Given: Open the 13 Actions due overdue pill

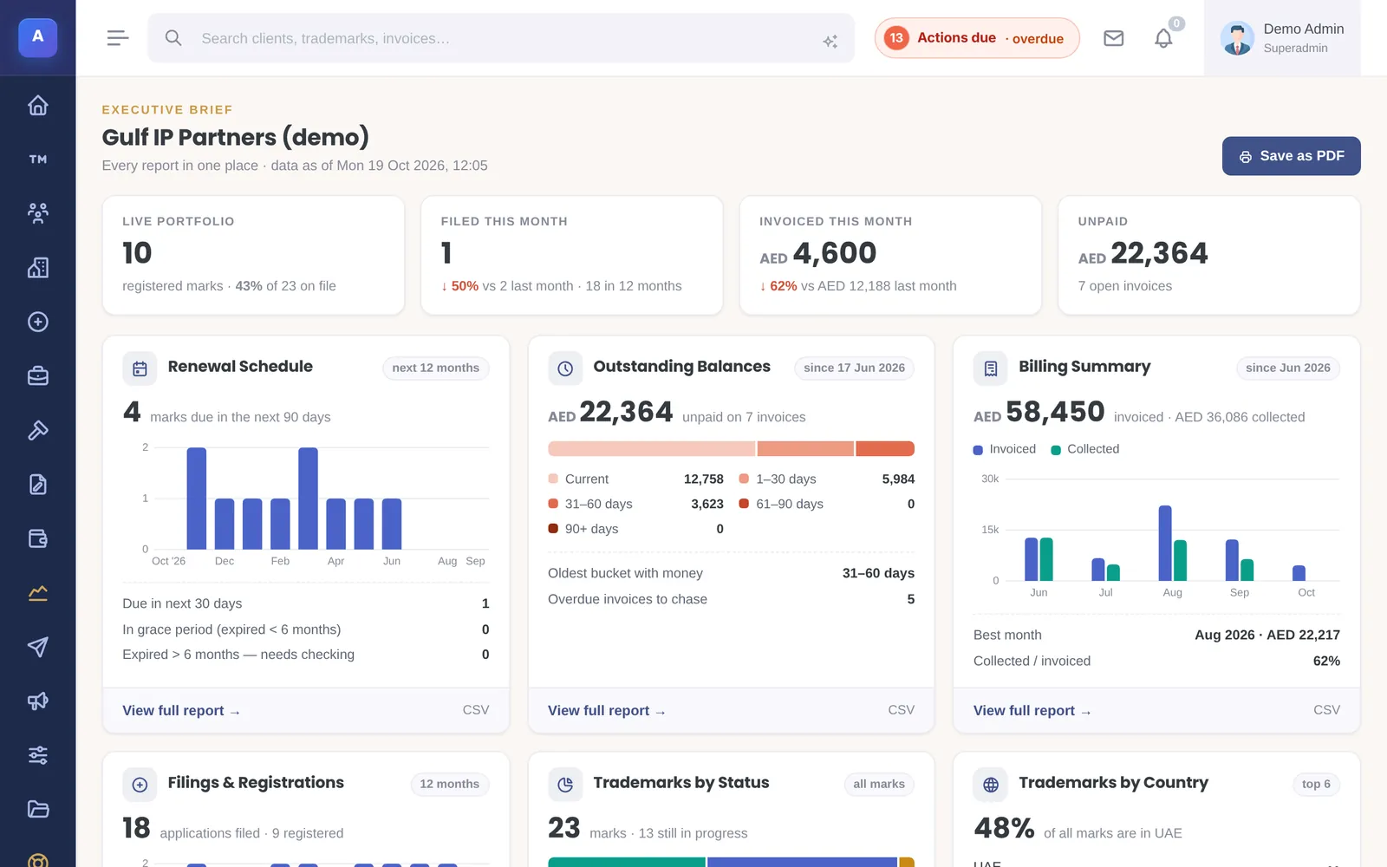Looking at the screenshot, I should click(x=977, y=38).
